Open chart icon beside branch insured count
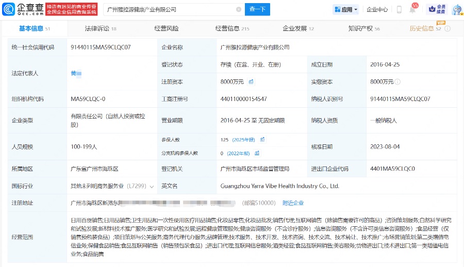The width and height of the screenshot is (464, 267). 256,153
